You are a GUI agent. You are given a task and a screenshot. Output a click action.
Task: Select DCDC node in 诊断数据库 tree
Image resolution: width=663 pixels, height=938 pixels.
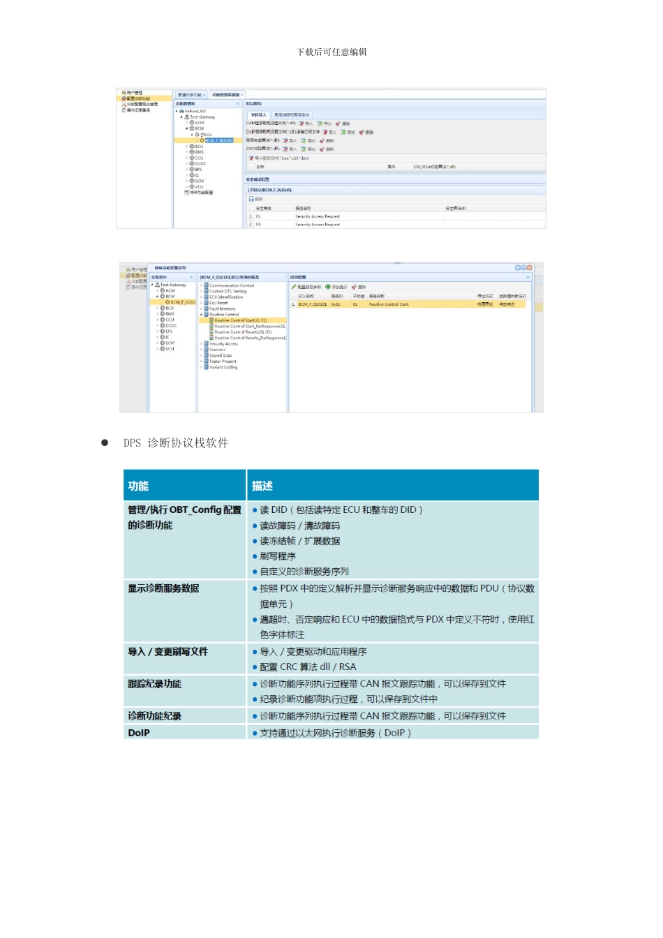[x=198, y=164]
